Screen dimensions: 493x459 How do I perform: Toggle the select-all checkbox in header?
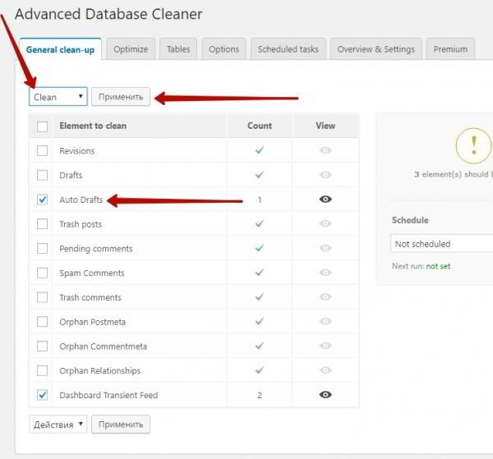coord(42,126)
